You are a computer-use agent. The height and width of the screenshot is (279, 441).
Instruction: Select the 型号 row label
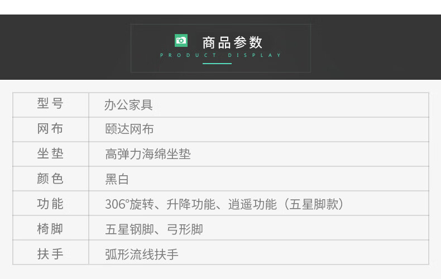coord(50,104)
